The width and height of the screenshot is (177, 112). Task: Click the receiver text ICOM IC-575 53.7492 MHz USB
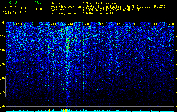click(113, 10)
